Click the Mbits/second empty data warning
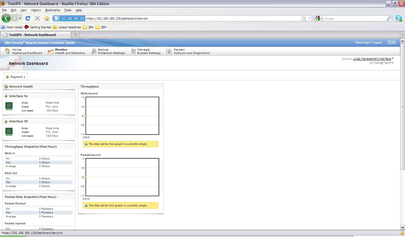Viewport: 405px width, 237px height. (121, 144)
